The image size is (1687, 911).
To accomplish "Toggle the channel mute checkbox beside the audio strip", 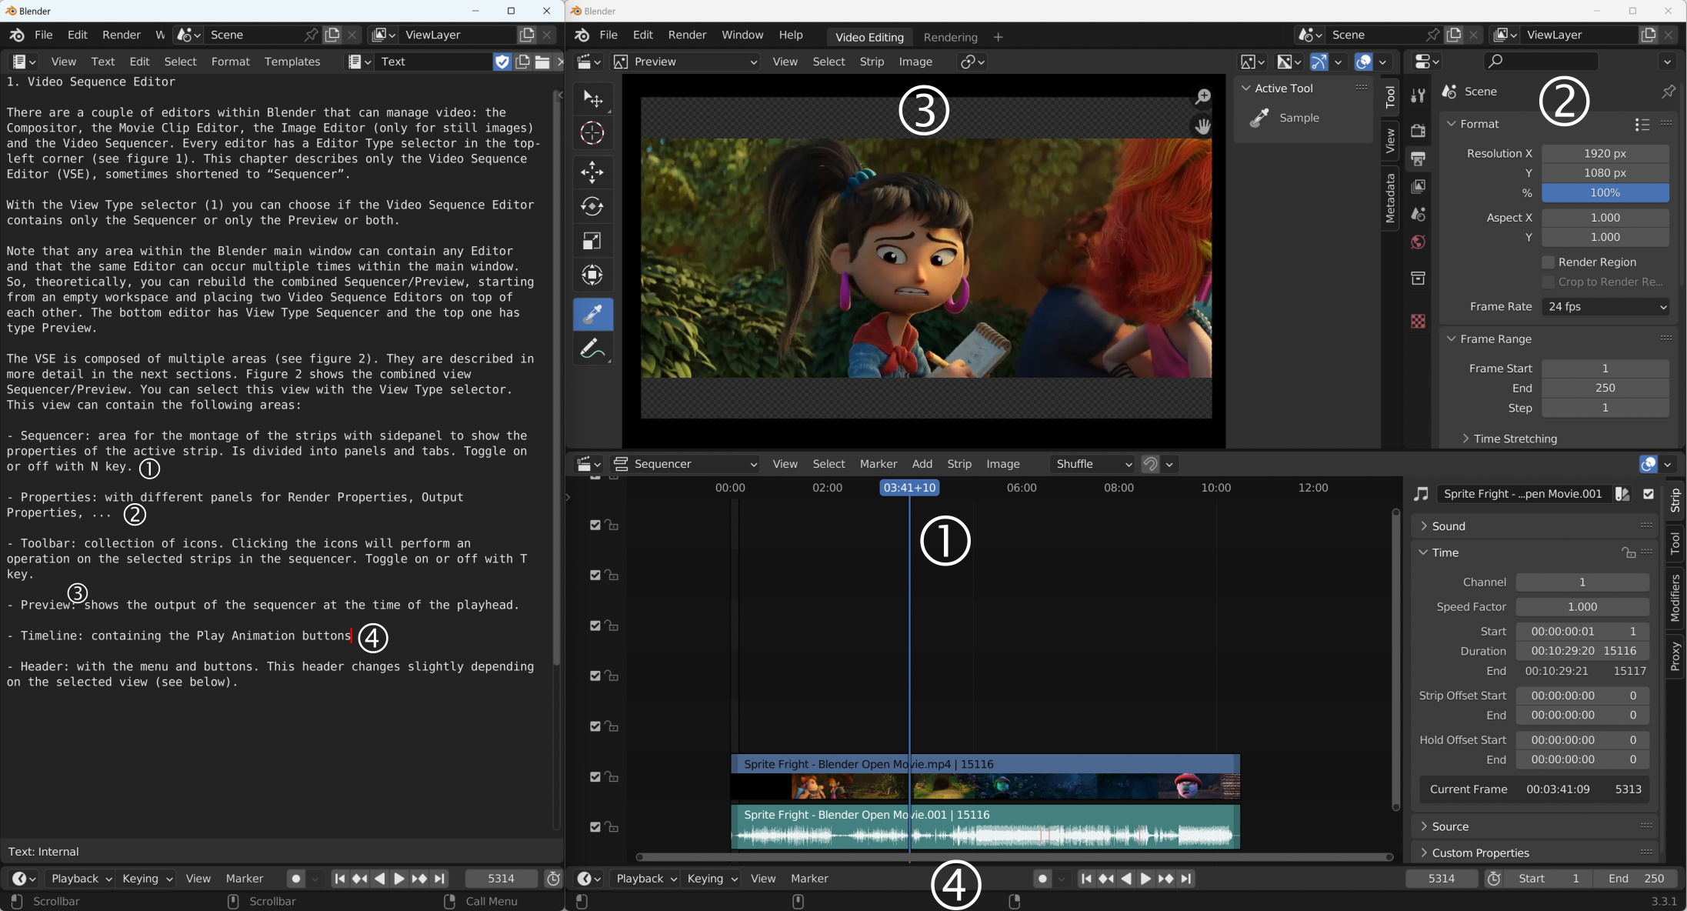I will (595, 827).
